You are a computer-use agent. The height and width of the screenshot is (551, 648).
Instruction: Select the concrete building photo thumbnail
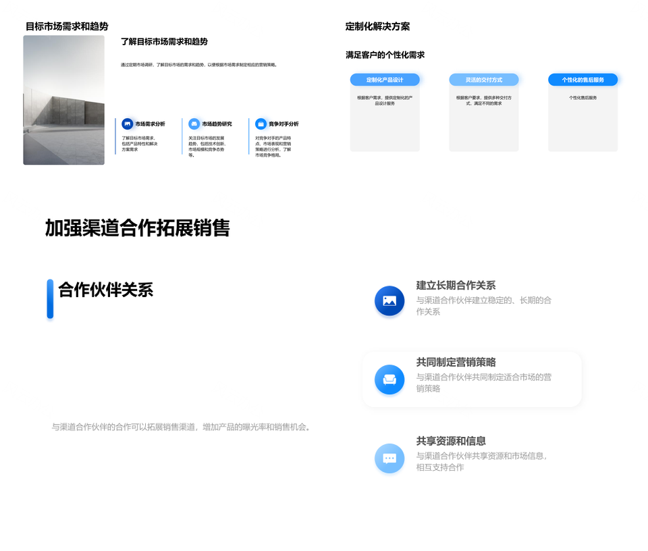pos(64,100)
